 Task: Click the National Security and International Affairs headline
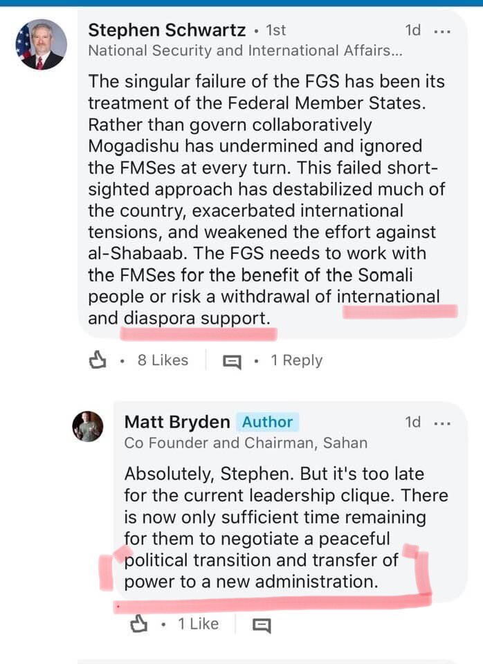tap(246, 50)
